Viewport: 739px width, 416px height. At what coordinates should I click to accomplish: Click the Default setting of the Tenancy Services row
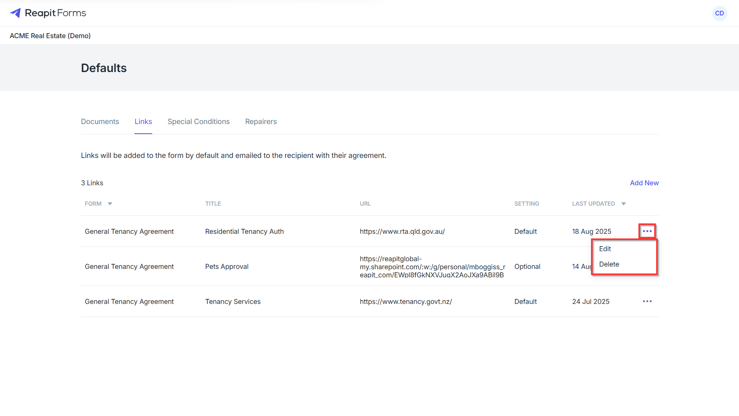(x=526, y=302)
